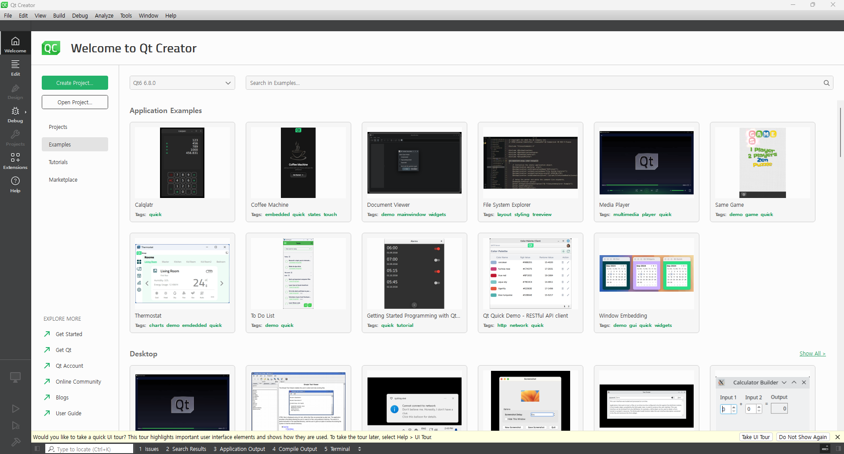
Task: Open the Document Viewer example thumbnail
Action: point(415,163)
